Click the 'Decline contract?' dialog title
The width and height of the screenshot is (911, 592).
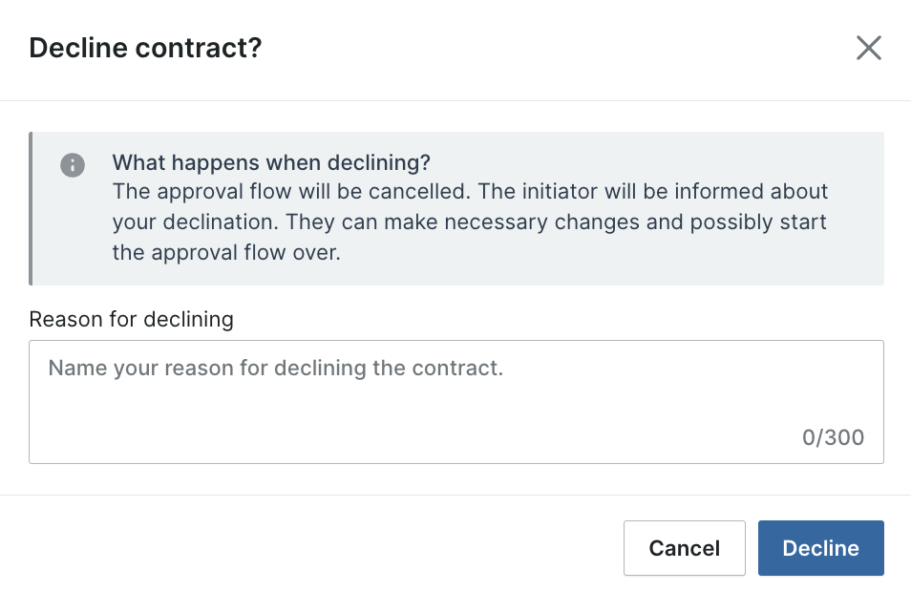(x=145, y=48)
